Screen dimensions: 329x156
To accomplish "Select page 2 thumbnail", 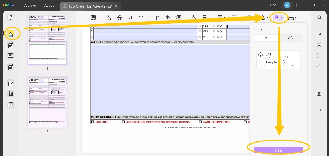I will coord(47,102).
